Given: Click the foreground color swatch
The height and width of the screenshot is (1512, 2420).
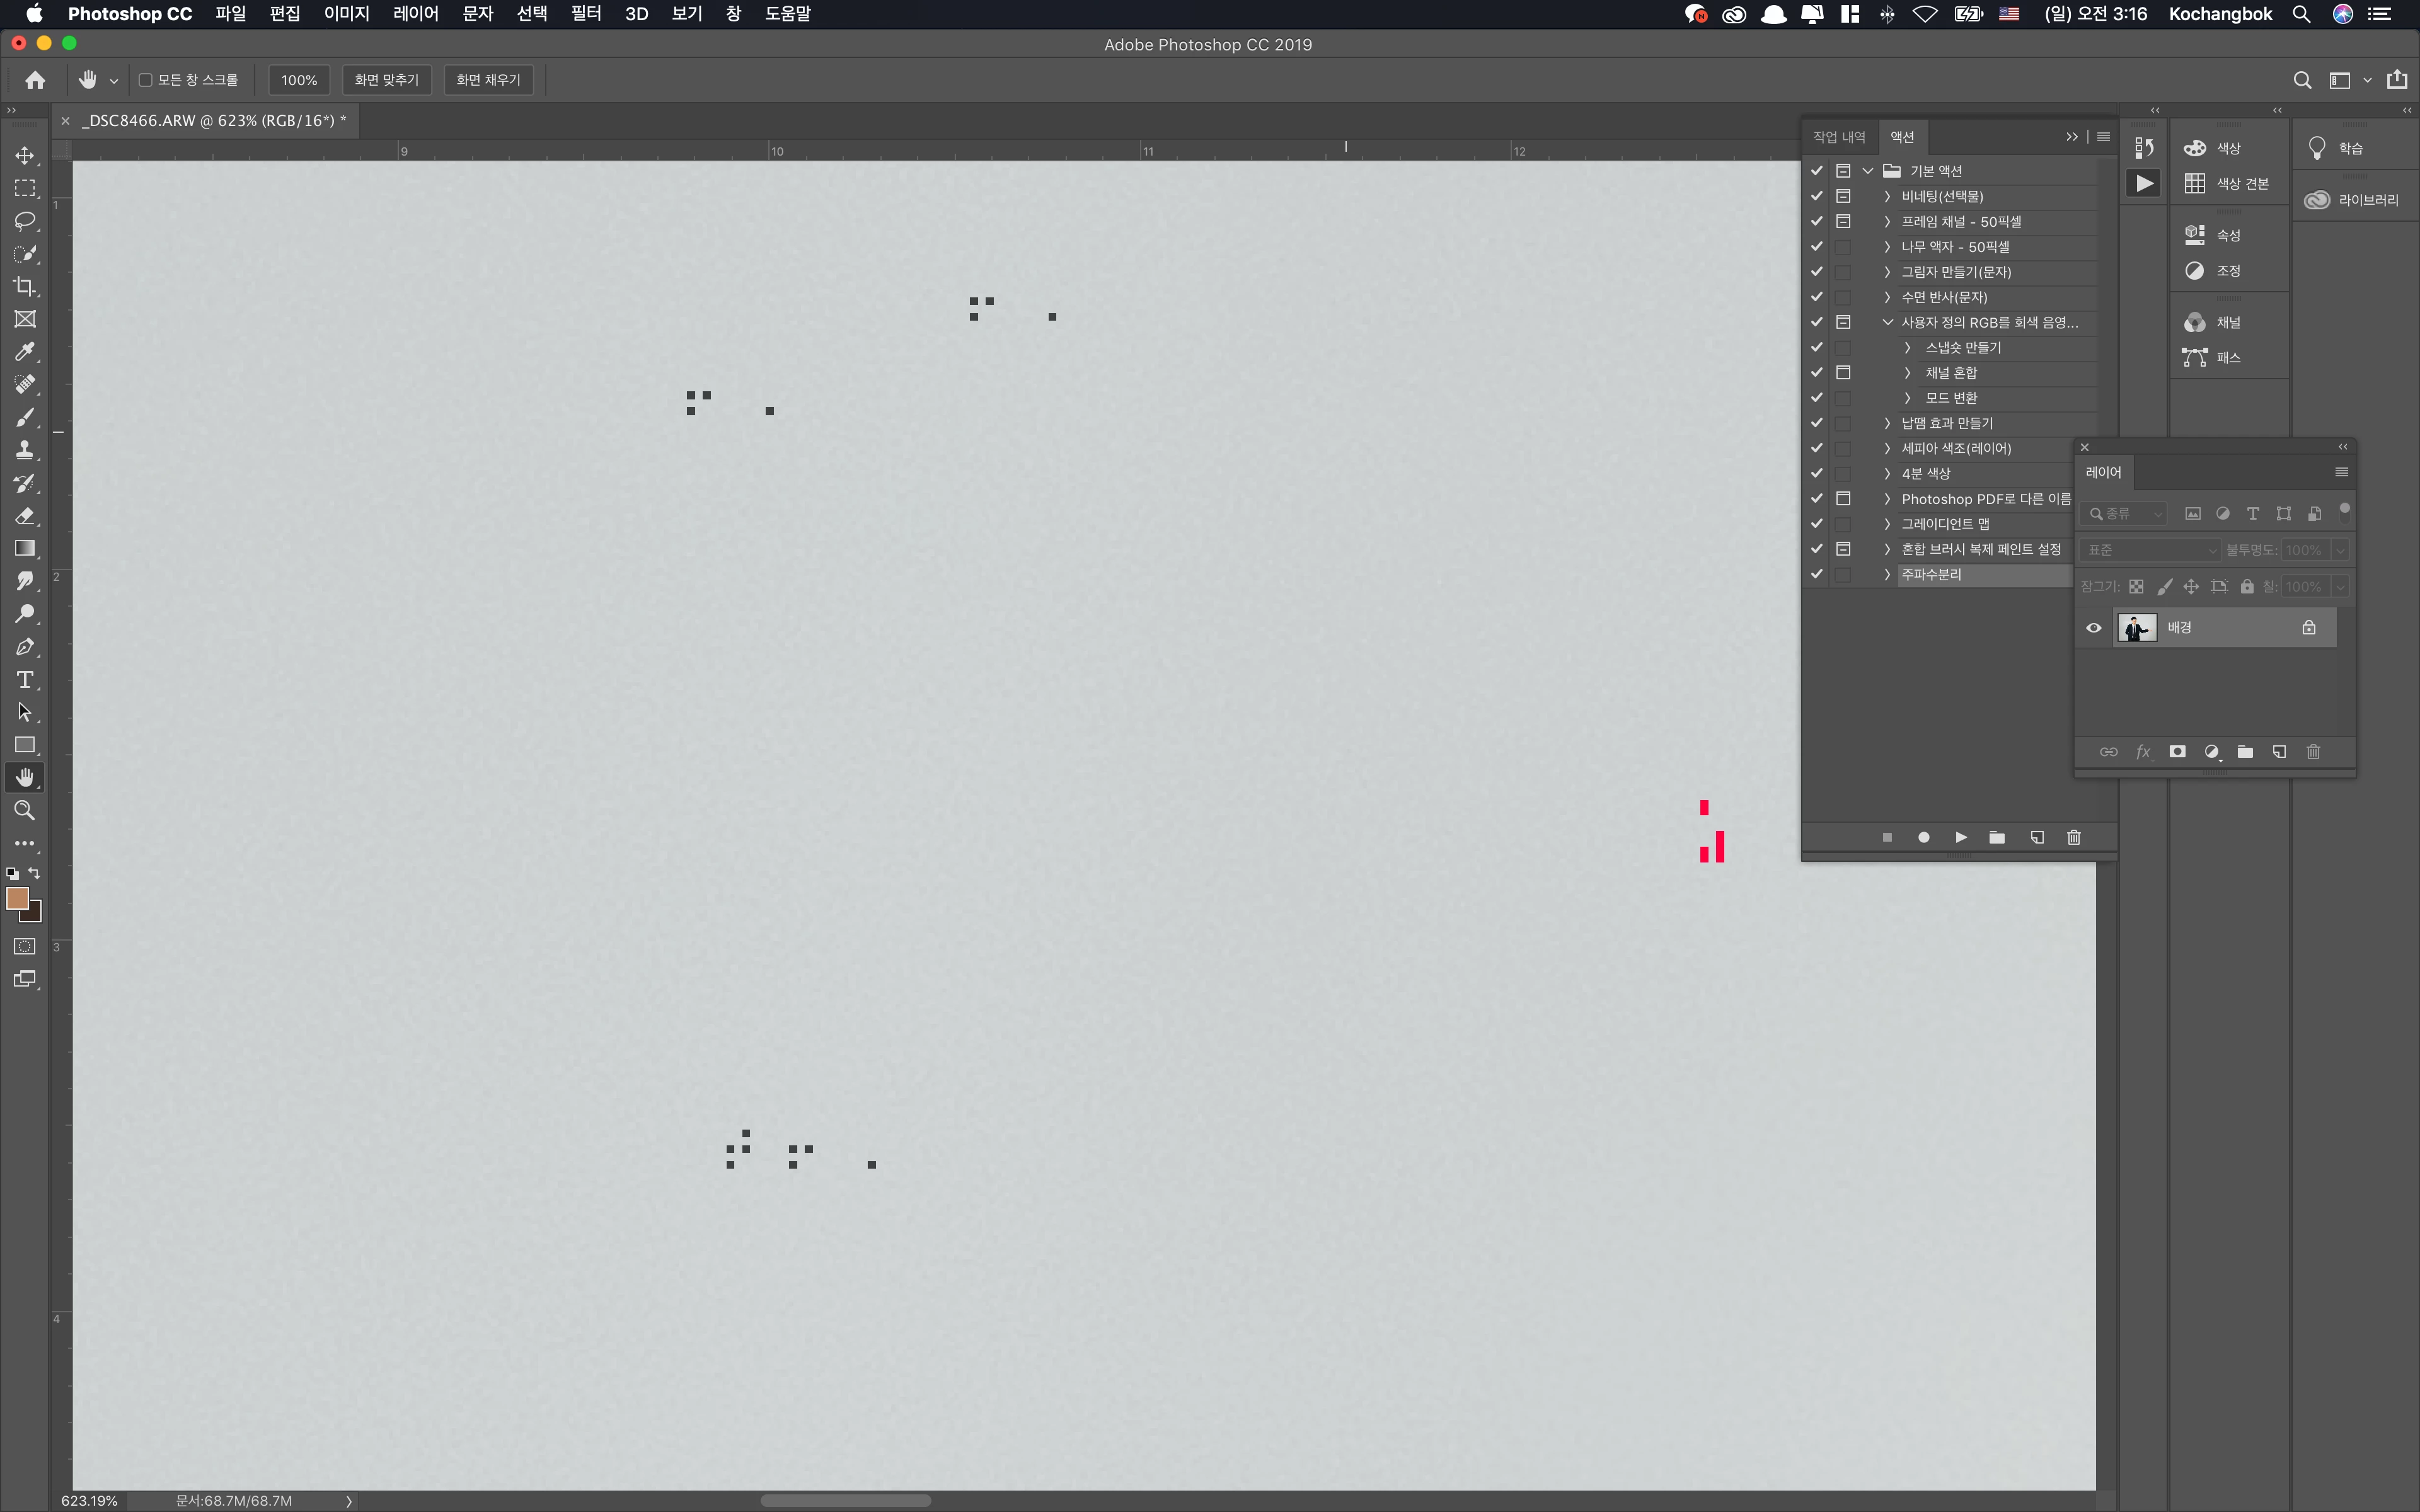Looking at the screenshot, I should (x=16, y=897).
